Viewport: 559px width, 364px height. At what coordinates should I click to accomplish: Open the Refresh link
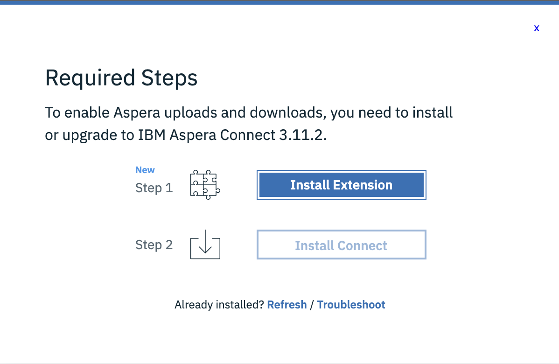pyautogui.click(x=286, y=304)
